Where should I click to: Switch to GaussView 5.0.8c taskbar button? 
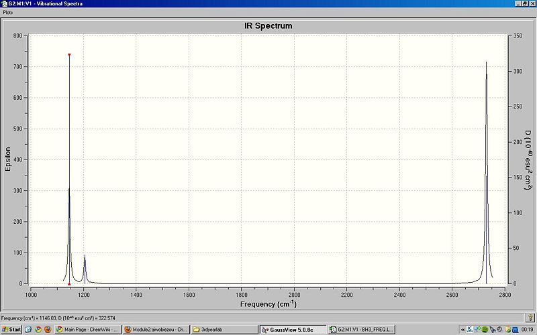(x=293, y=330)
